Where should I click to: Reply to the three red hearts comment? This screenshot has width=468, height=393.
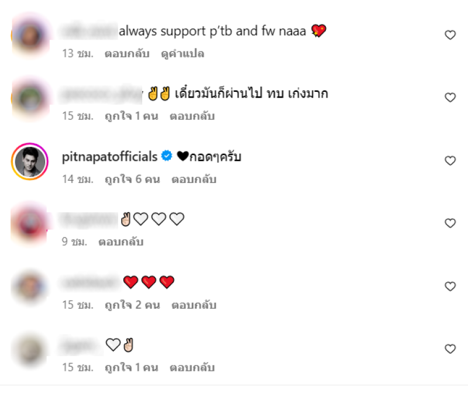[194, 305]
